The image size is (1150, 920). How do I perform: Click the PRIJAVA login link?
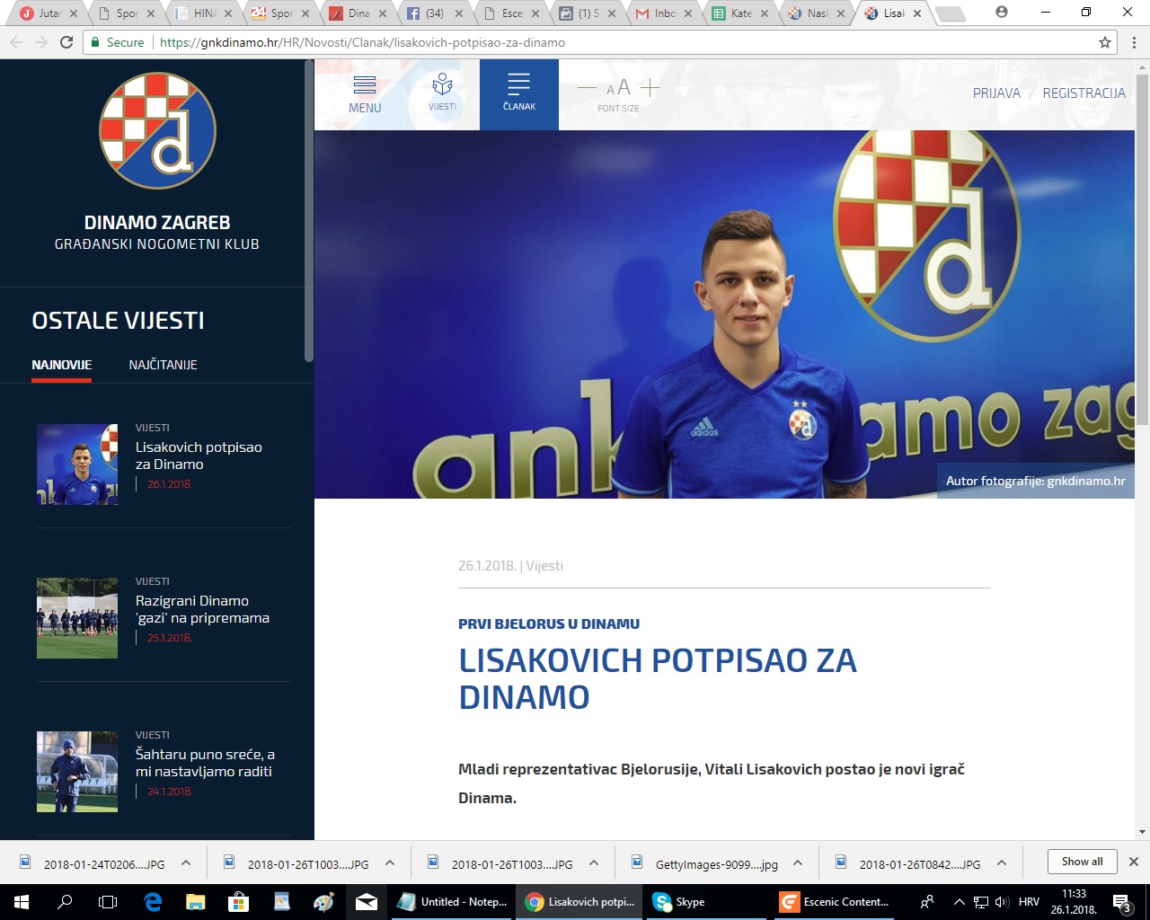(x=996, y=93)
